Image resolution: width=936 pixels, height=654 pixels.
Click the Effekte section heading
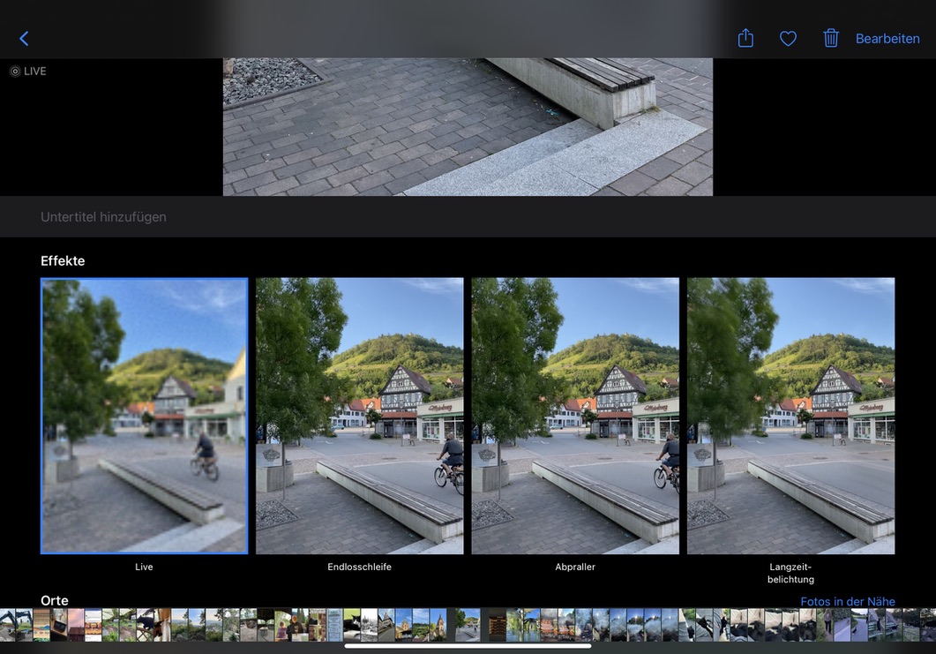[63, 261]
